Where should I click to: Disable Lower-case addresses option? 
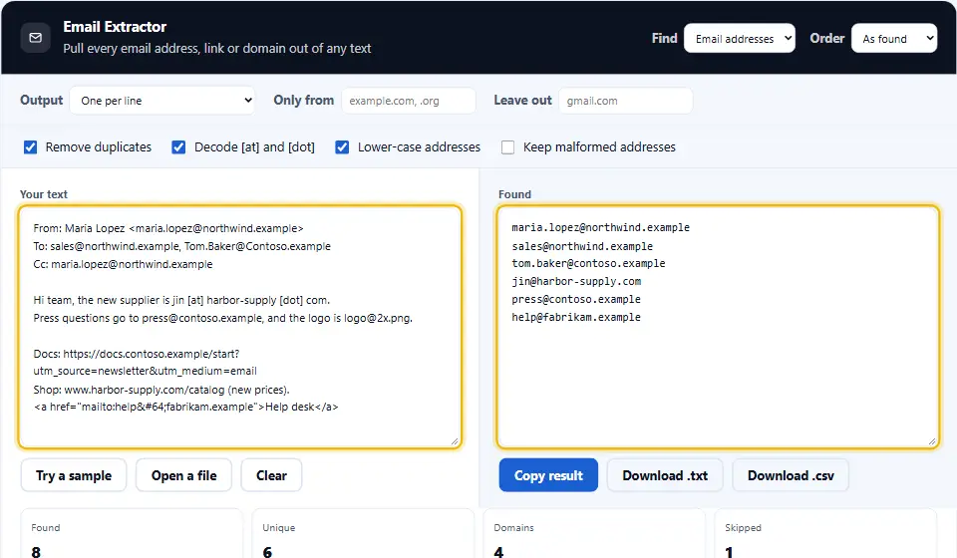342,146
